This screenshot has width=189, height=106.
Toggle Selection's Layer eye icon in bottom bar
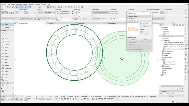coord(99,100)
